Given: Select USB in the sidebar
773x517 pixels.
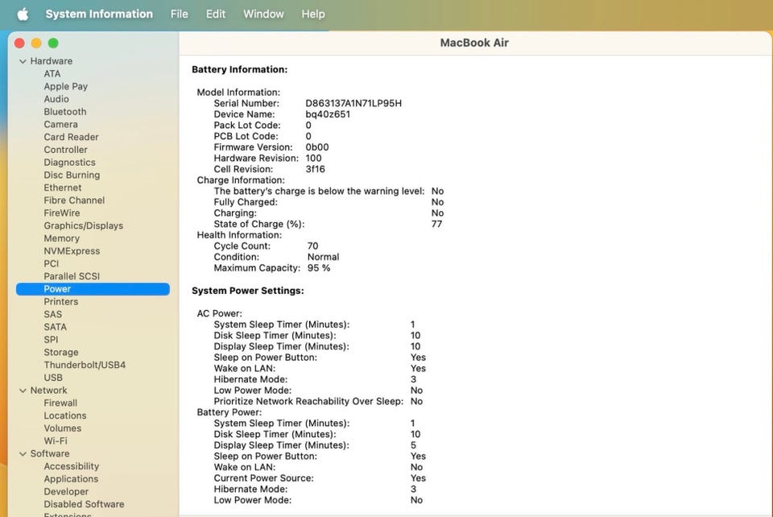Looking at the screenshot, I should click(x=53, y=378).
